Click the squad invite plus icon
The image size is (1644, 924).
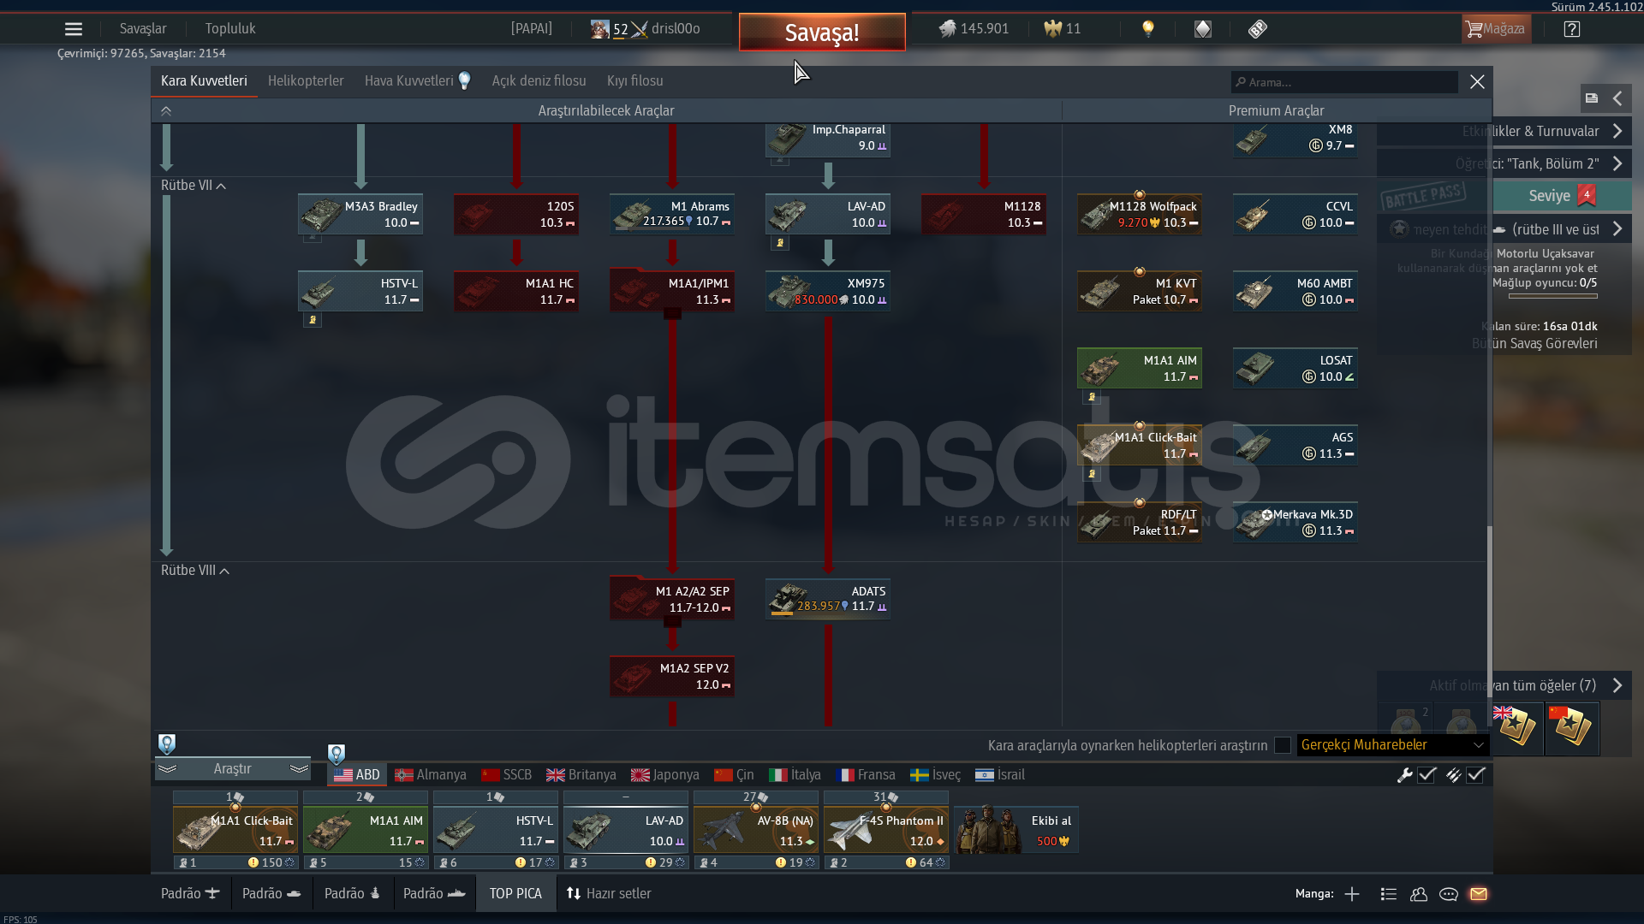point(1352,894)
